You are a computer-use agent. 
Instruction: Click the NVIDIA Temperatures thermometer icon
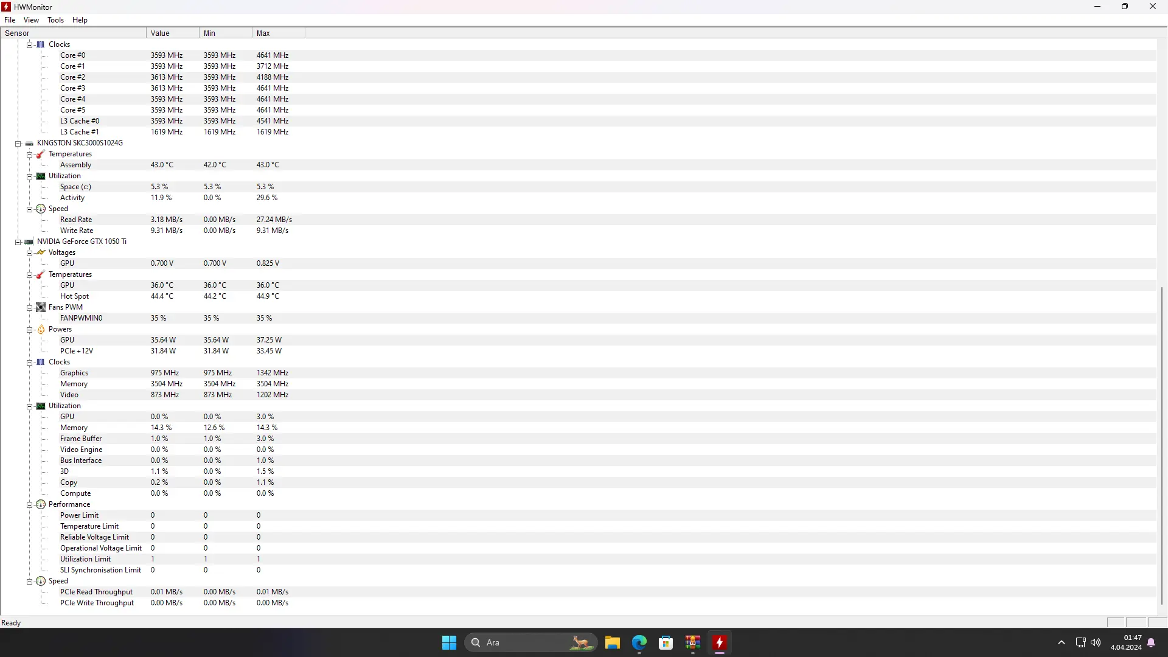click(41, 274)
